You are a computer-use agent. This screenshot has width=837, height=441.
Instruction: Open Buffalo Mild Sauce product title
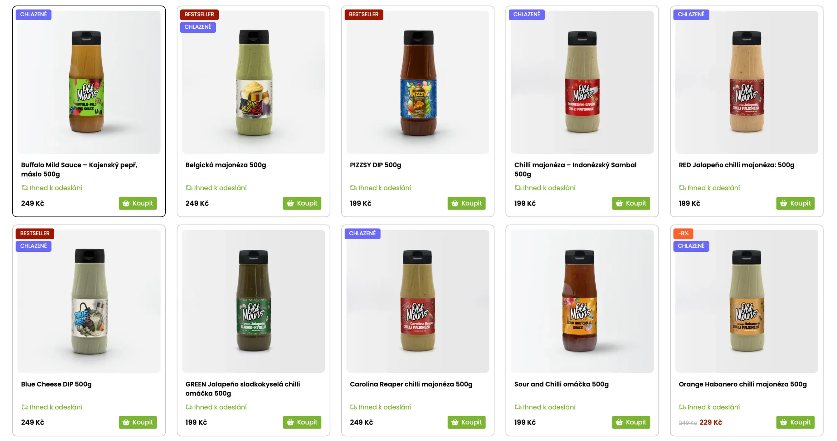tap(79, 169)
